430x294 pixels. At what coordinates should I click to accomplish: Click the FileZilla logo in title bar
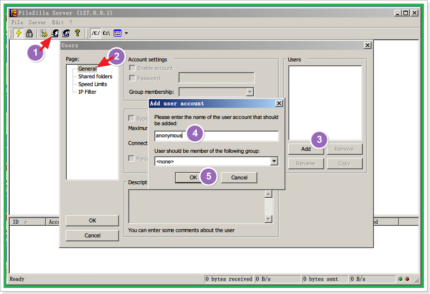(14, 13)
